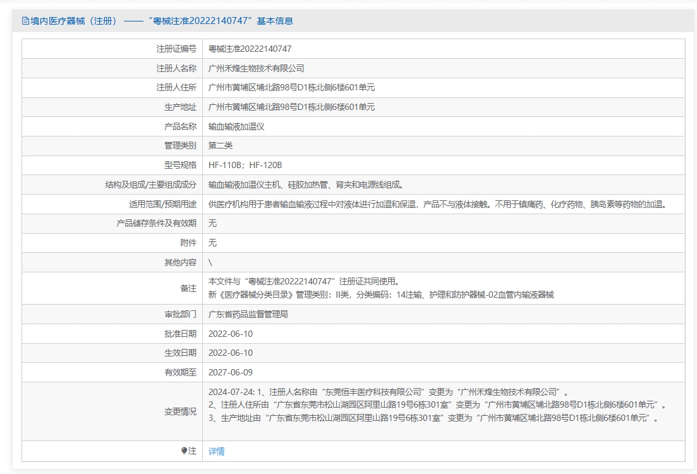The image size is (697, 474).
Task: Select the address value in the 注册人住所 row
Action: (x=291, y=88)
